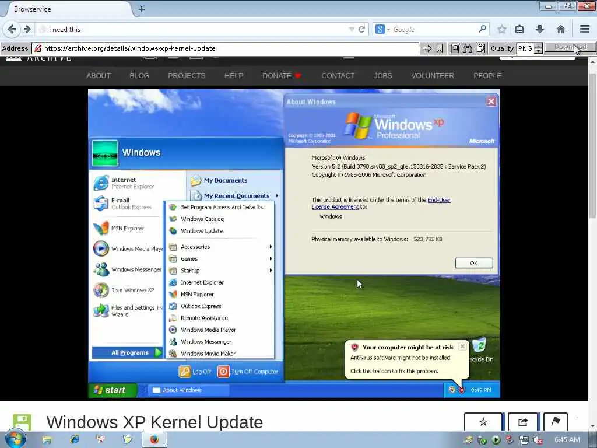This screenshot has width=597, height=448.
Task: Expand My Recent Documents arrow
Action: click(277, 195)
